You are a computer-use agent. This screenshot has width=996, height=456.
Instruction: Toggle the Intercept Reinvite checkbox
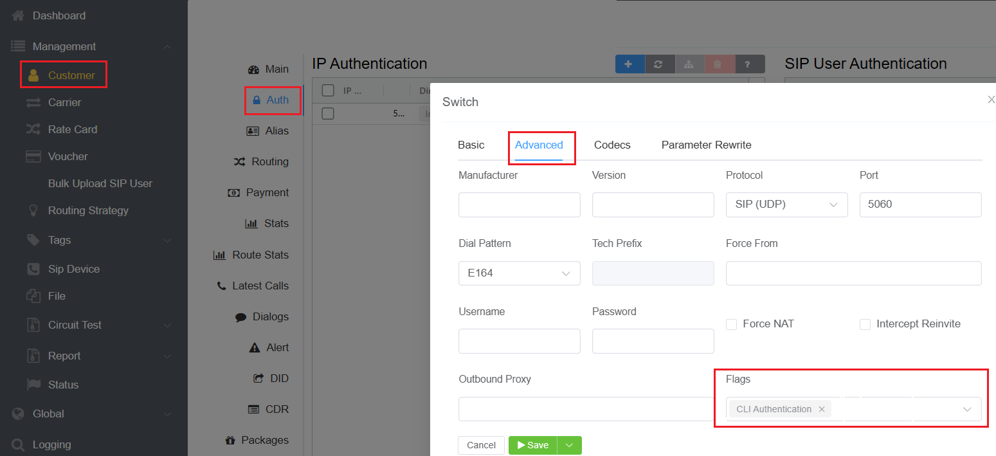[x=865, y=324]
